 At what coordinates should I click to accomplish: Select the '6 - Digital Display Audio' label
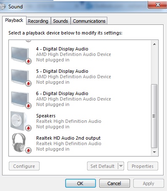[62, 93]
